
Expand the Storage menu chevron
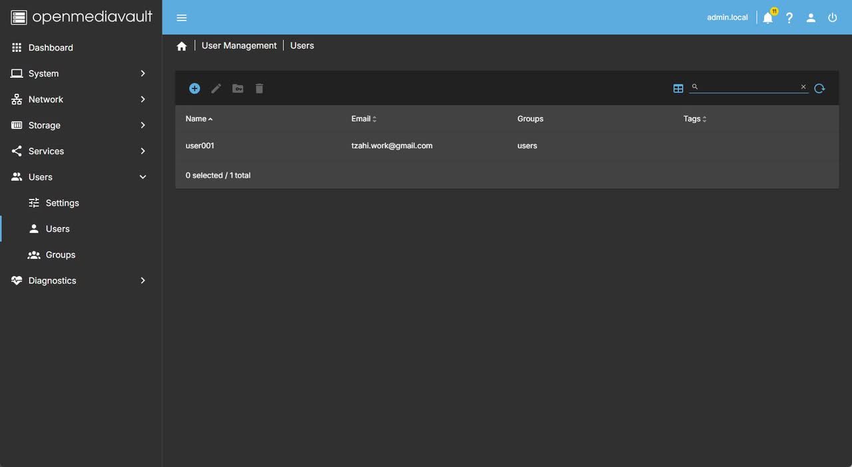point(142,126)
